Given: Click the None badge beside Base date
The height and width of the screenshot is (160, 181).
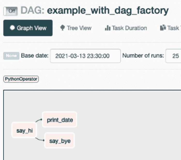Looking at the screenshot, I should pos(11,56).
